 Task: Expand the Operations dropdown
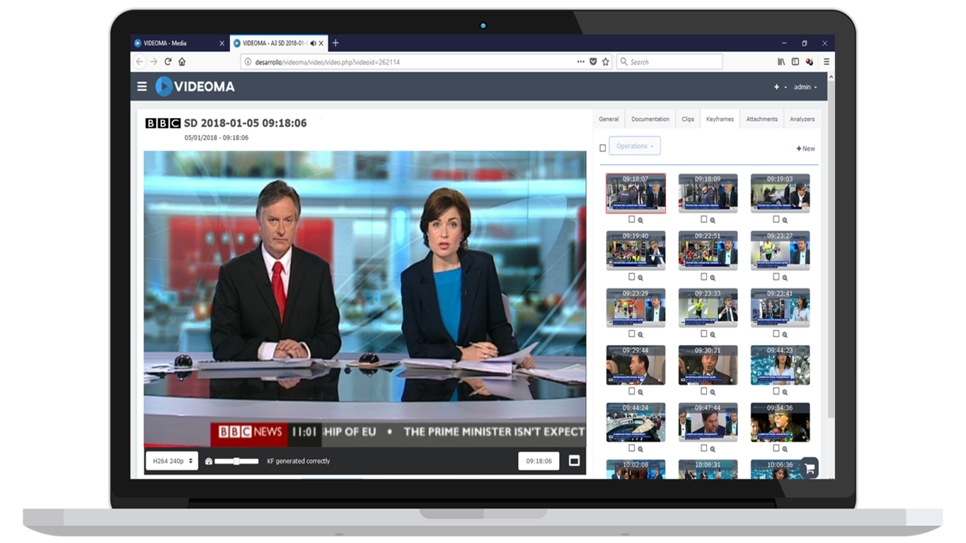coord(634,146)
